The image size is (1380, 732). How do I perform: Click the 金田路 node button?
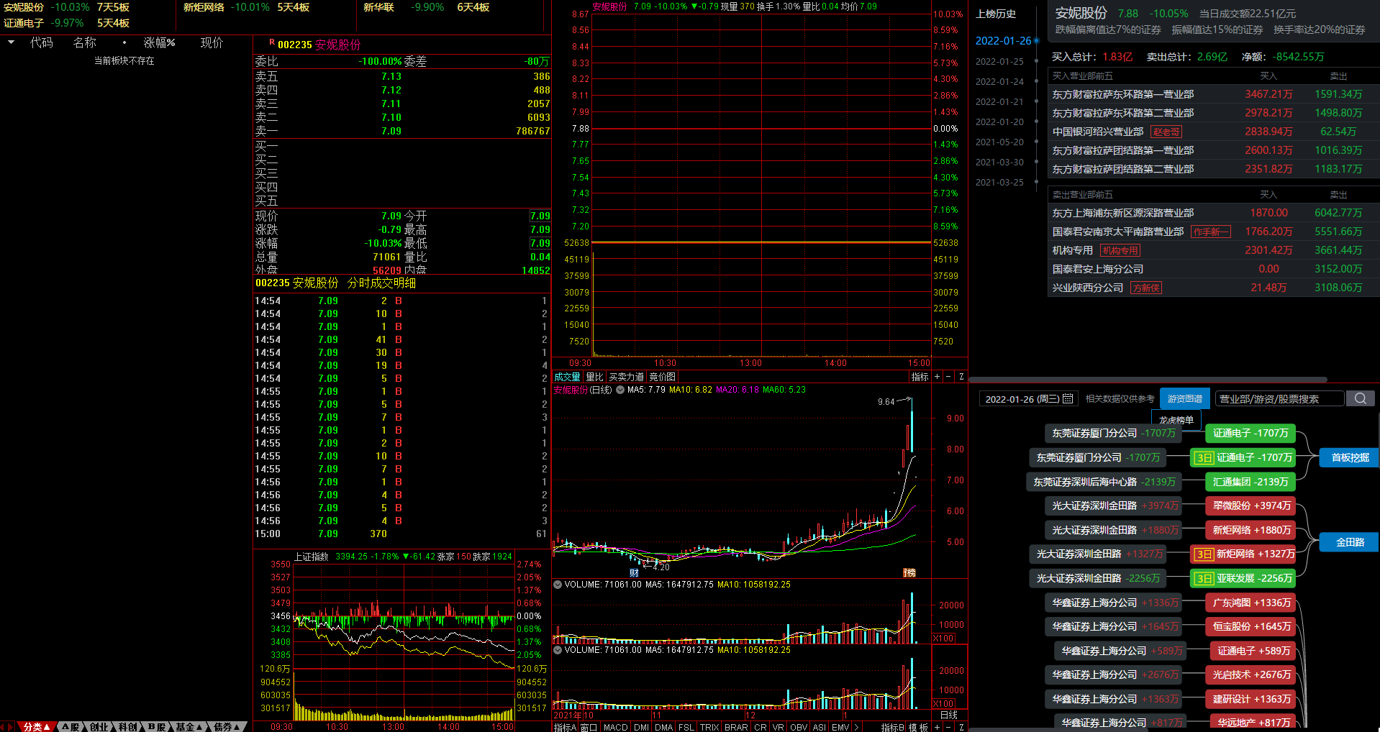click(1349, 542)
